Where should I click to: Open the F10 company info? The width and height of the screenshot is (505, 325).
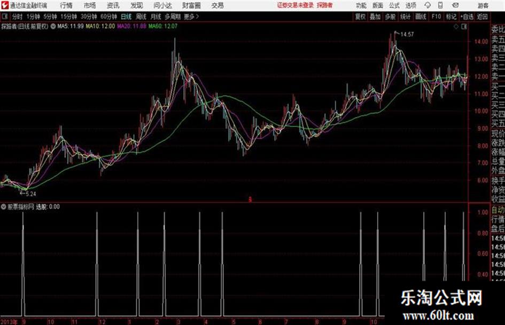tap(436, 17)
